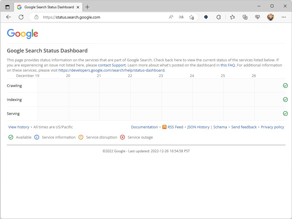Screen dimensions: 292x219
Task: Click the address bar URL field
Action: tap(103, 17)
